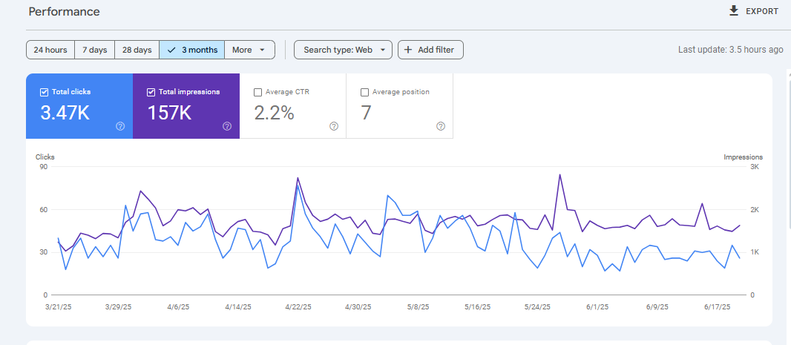
Task: Click the Add filter button
Action: pos(430,50)
